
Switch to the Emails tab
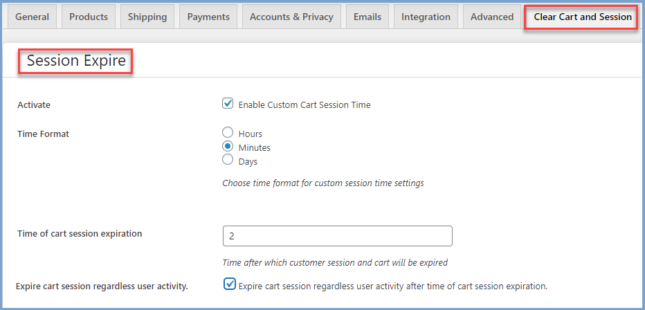tap(367, 17)
